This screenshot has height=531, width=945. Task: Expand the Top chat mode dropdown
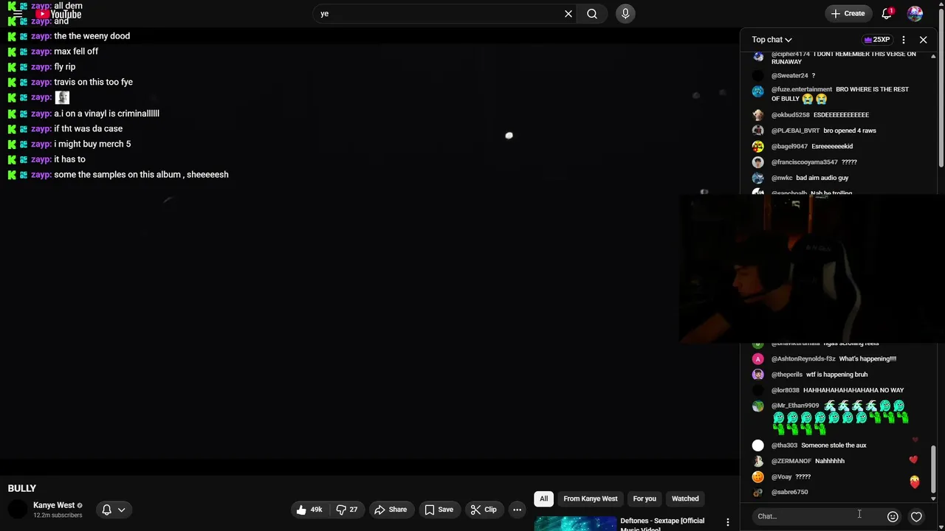coord(772,40)
